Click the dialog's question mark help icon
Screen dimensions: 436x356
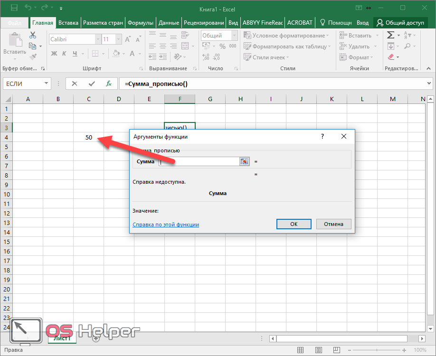pos(322,137)
